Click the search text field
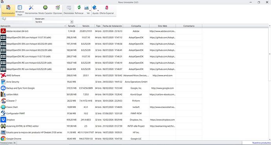Image resolution: width=271 pixels, height=145 pixels. (19, 19)
